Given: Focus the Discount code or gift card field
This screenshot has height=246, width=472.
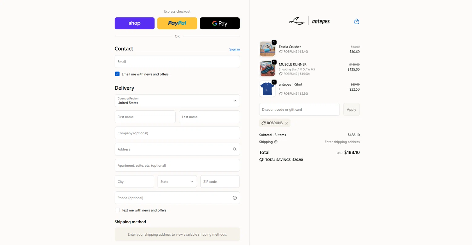Looking at the screenshot, I should (x=299, y=109).
